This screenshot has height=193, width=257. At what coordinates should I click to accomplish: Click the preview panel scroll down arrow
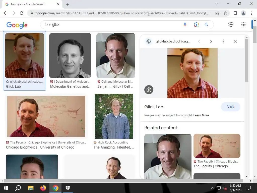click(246, 177)
